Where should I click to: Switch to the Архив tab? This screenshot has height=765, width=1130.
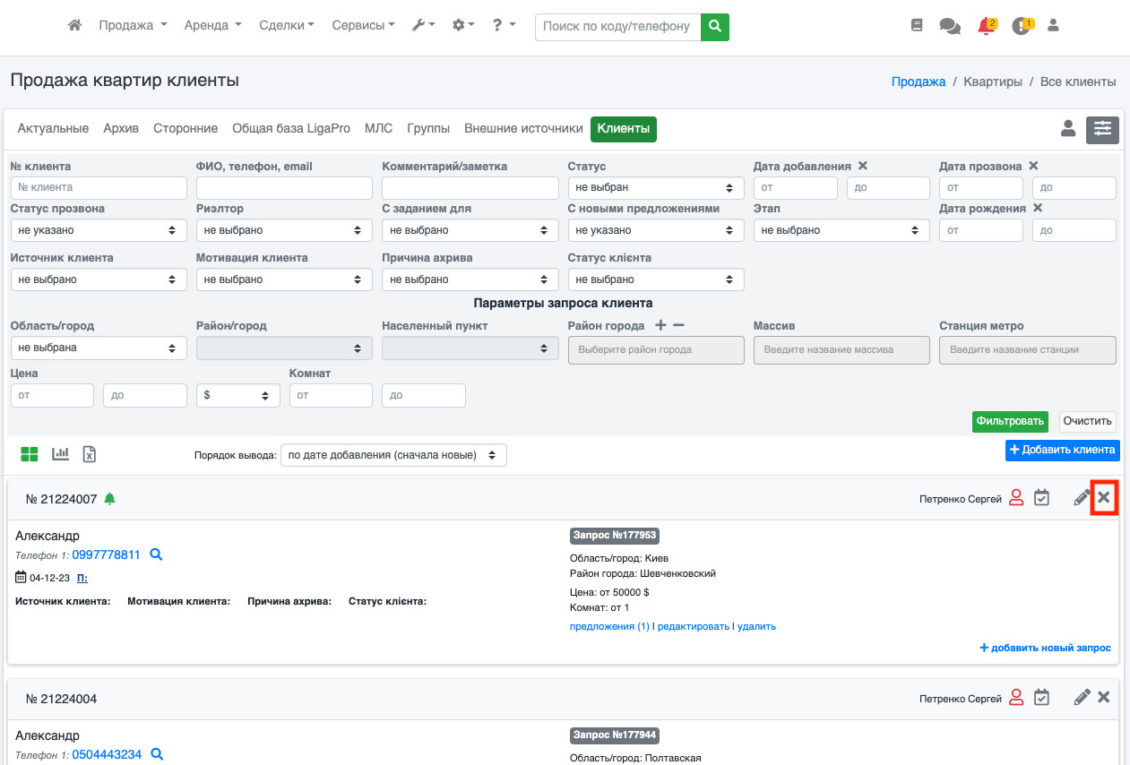[x=121, y=129]
